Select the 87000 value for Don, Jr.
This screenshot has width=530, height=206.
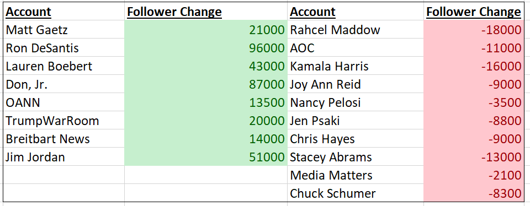206,84
